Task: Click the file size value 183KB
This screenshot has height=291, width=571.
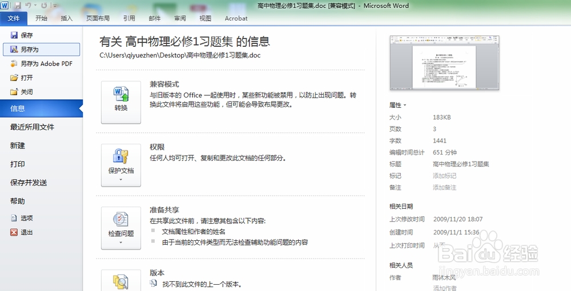Action: coord(442,117)
